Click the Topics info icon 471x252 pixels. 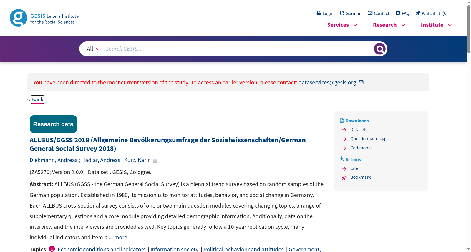[x=52, y=249]
